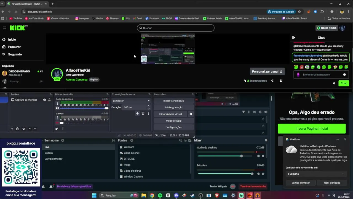Increase Duração 300 ms stepper

coord(148,106)
